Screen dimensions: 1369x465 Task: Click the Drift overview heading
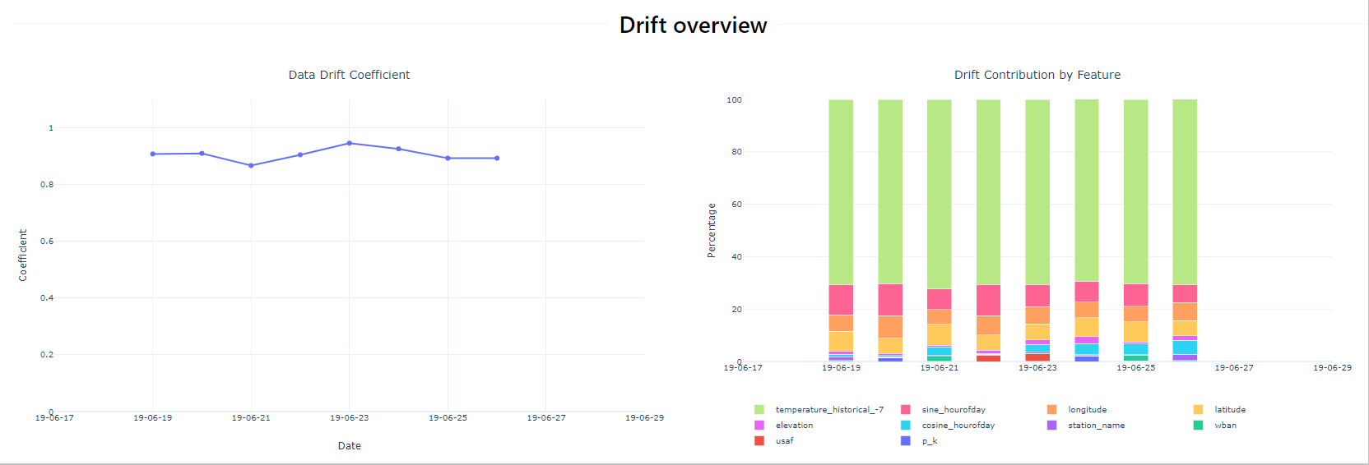[x=693, y=25]
